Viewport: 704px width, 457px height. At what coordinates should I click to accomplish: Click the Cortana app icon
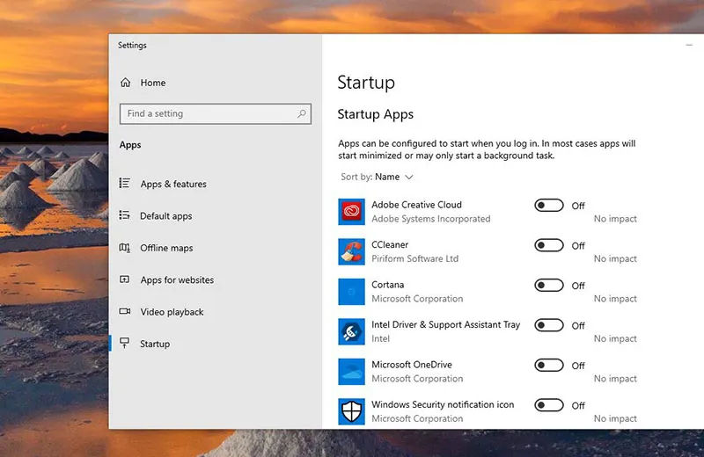coord(352,292)
